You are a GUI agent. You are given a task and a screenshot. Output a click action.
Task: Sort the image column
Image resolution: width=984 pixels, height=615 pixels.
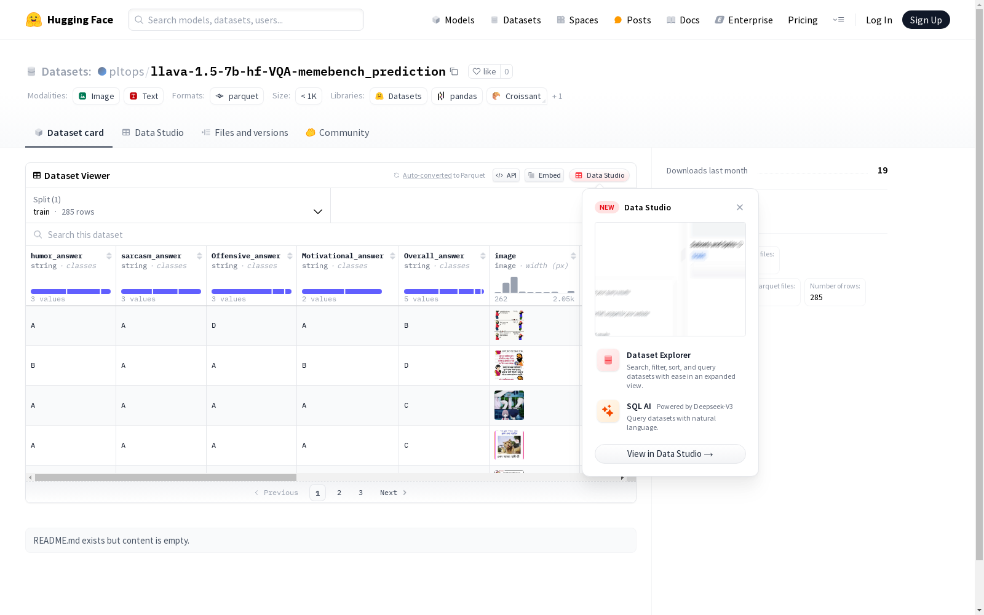tap(573, 256)
